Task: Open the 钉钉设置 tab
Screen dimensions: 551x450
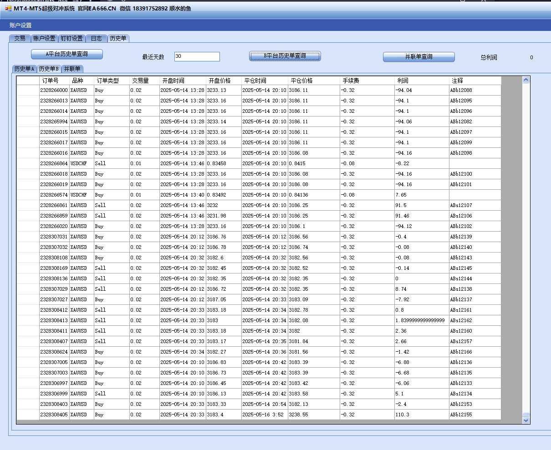Action: pyautogui.click(x=71, y=39)
